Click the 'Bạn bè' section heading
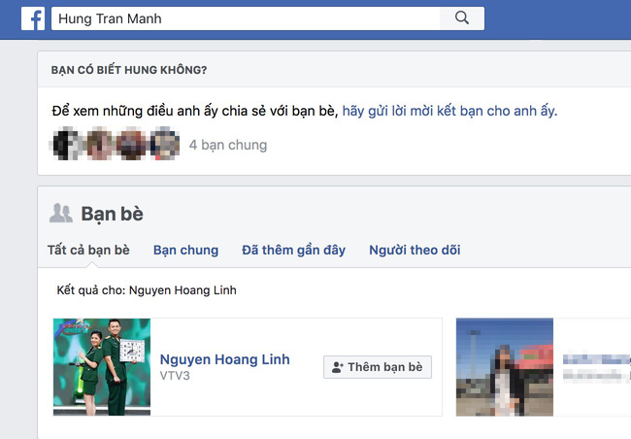 coord(112,214)
